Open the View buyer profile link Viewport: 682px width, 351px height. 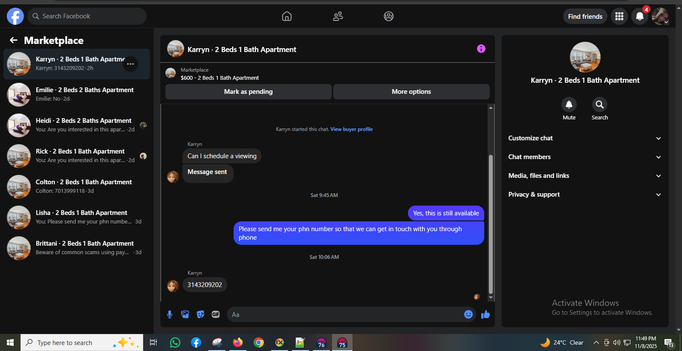(352, 129)
